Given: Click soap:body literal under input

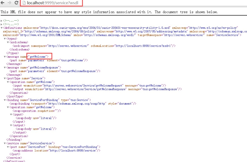Looking at the screenshot, I should coord(36,118).
